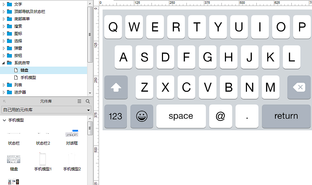
Task: Click the emoji smiley key
Action: pos(142,116)
